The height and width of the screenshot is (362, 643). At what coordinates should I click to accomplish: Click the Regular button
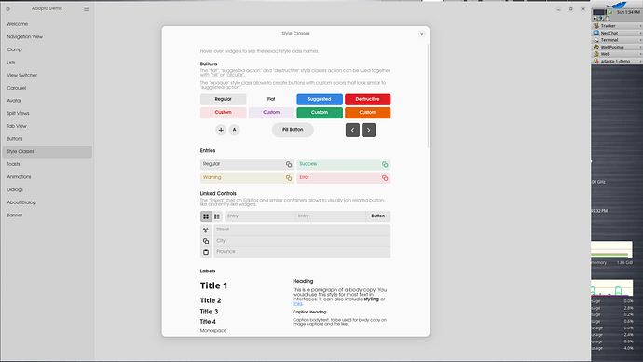[x=223, y=99]
